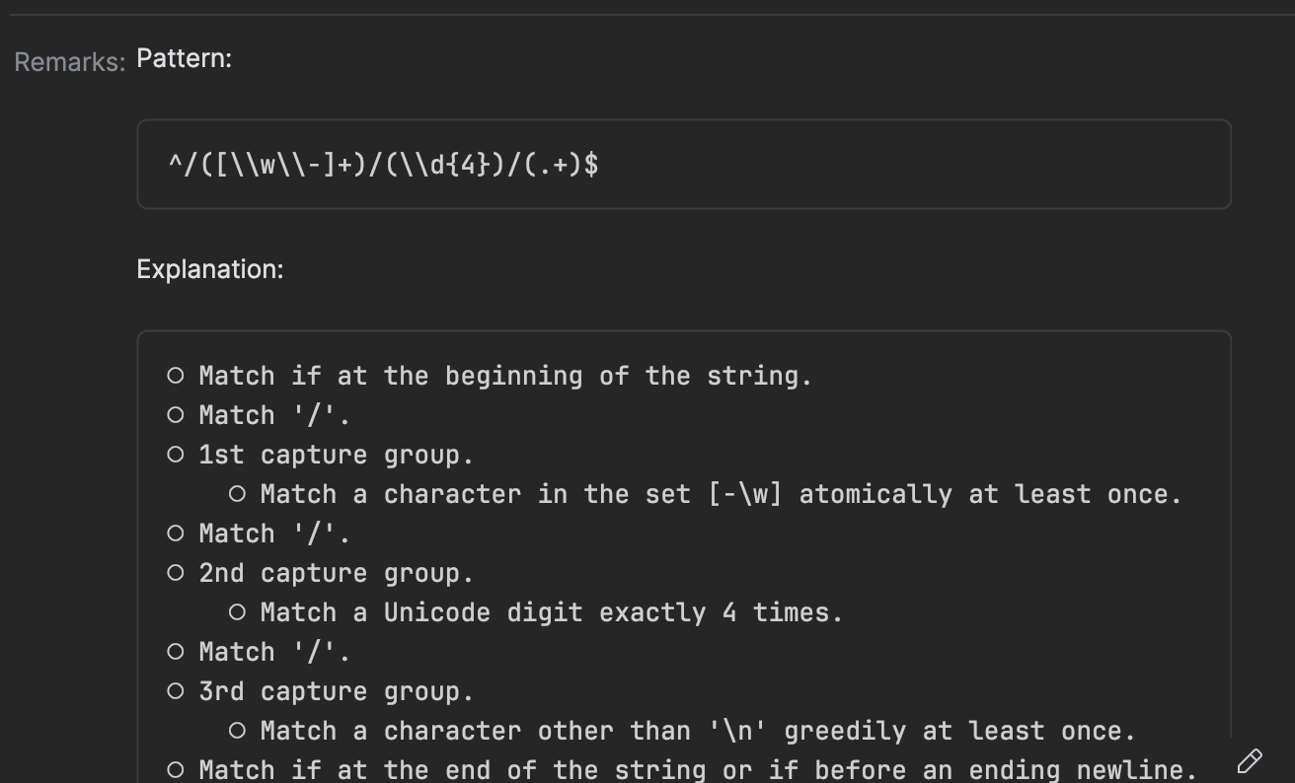Click the line about greedily matching non-newline

click(x=697, y=731)
